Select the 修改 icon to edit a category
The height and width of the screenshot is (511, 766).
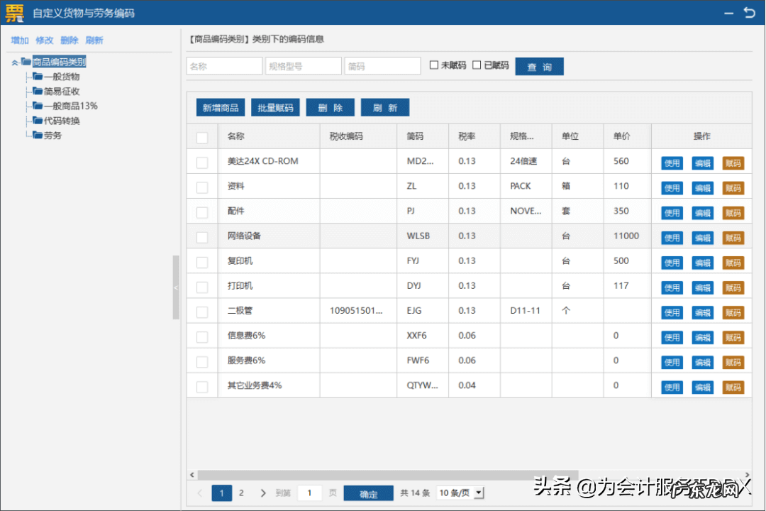44,40
